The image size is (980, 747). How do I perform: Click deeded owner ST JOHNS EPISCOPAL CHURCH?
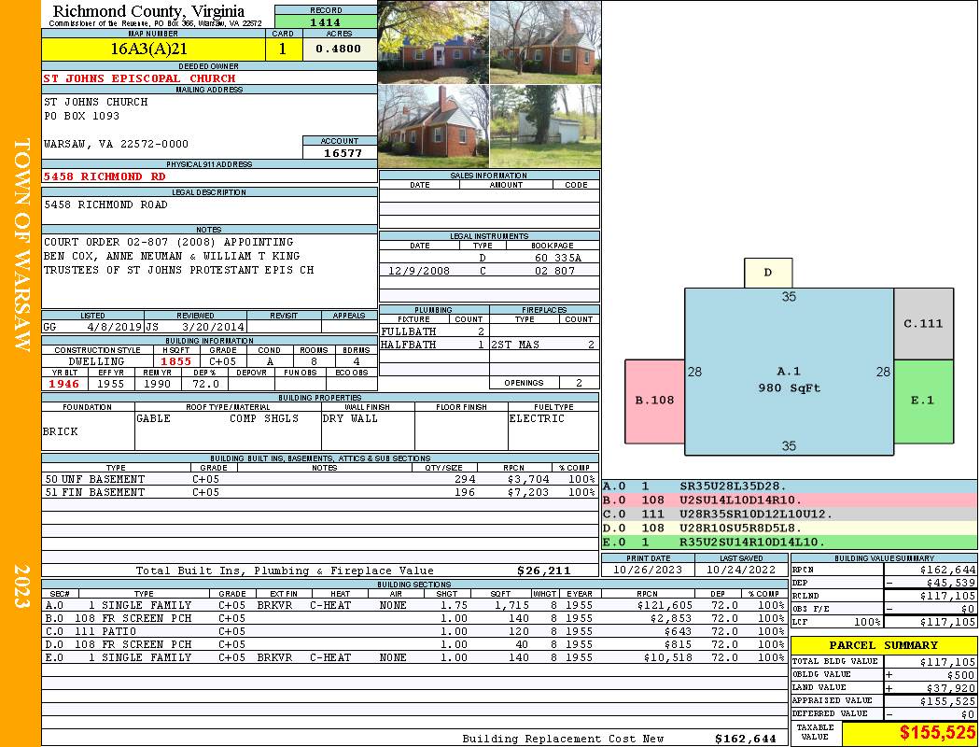coord(139,78)
